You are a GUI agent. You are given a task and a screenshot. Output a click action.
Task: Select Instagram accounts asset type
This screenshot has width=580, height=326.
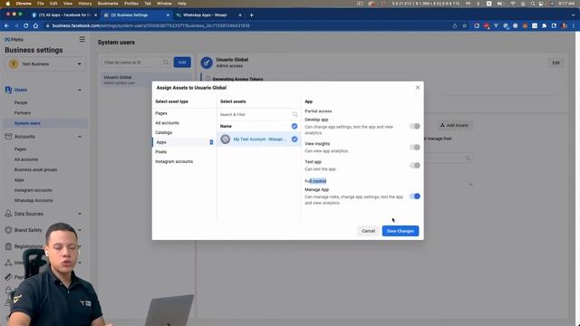174,161
